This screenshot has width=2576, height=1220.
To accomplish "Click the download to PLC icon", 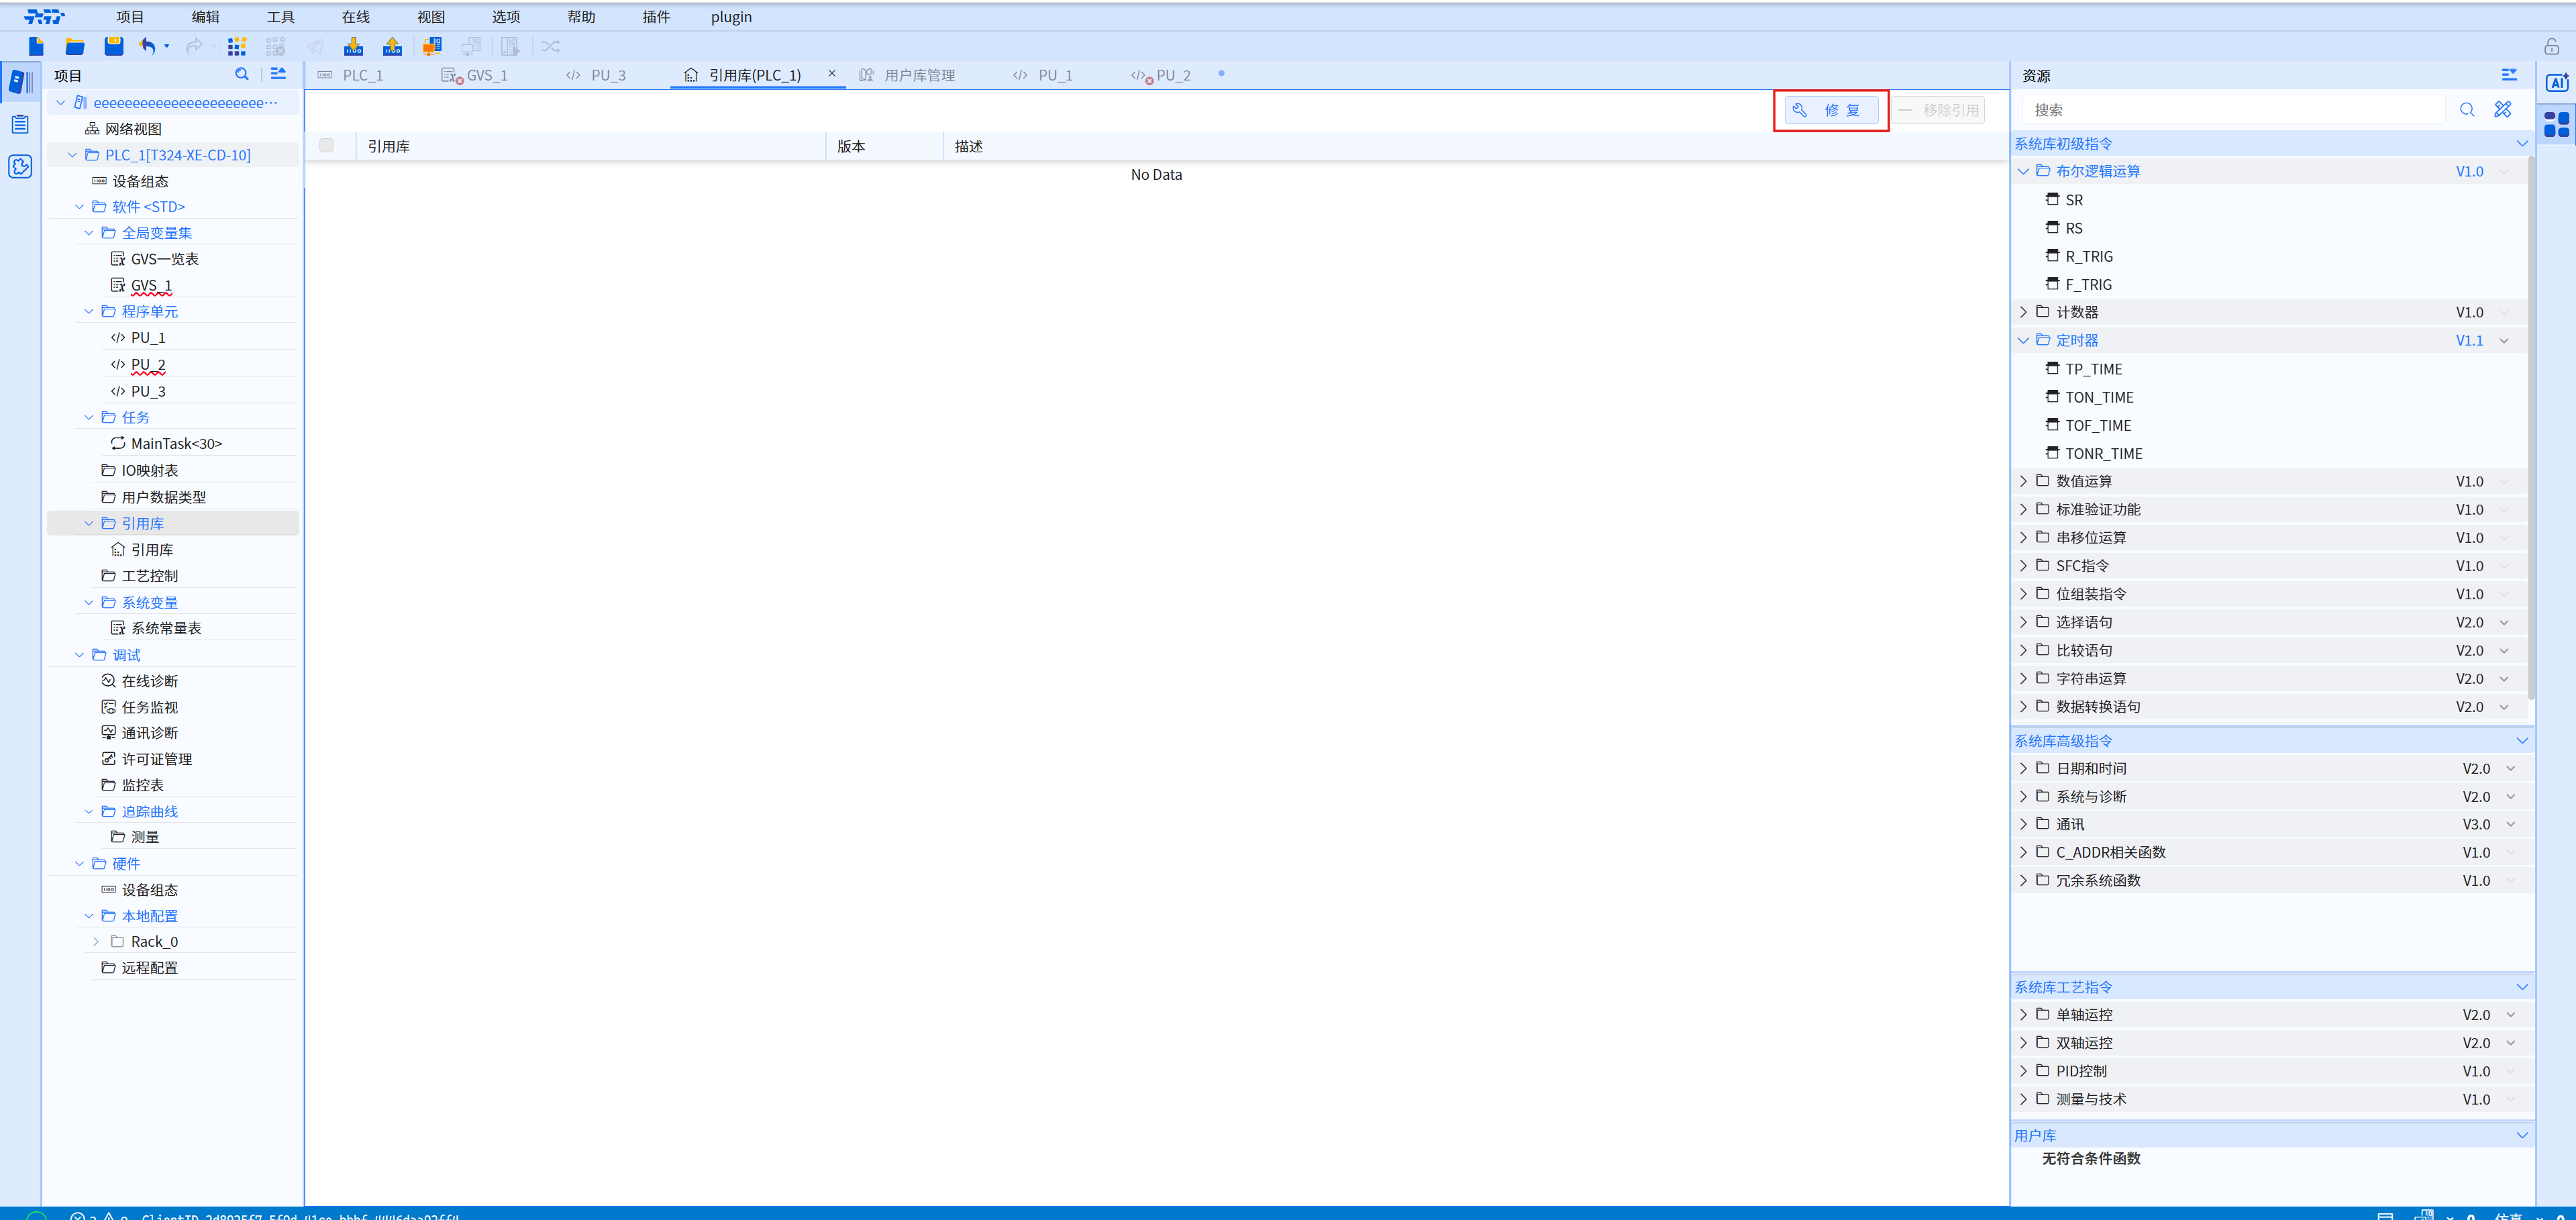I will [x=353, y=46].
